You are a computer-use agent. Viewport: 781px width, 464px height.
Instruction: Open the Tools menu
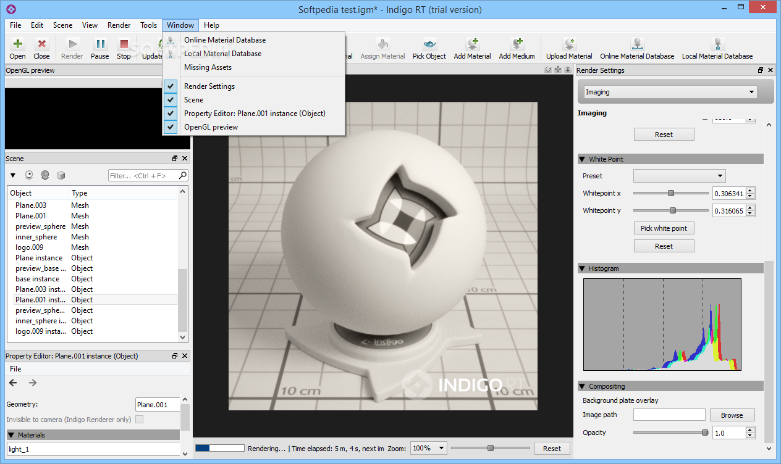(x=148, y=25)
